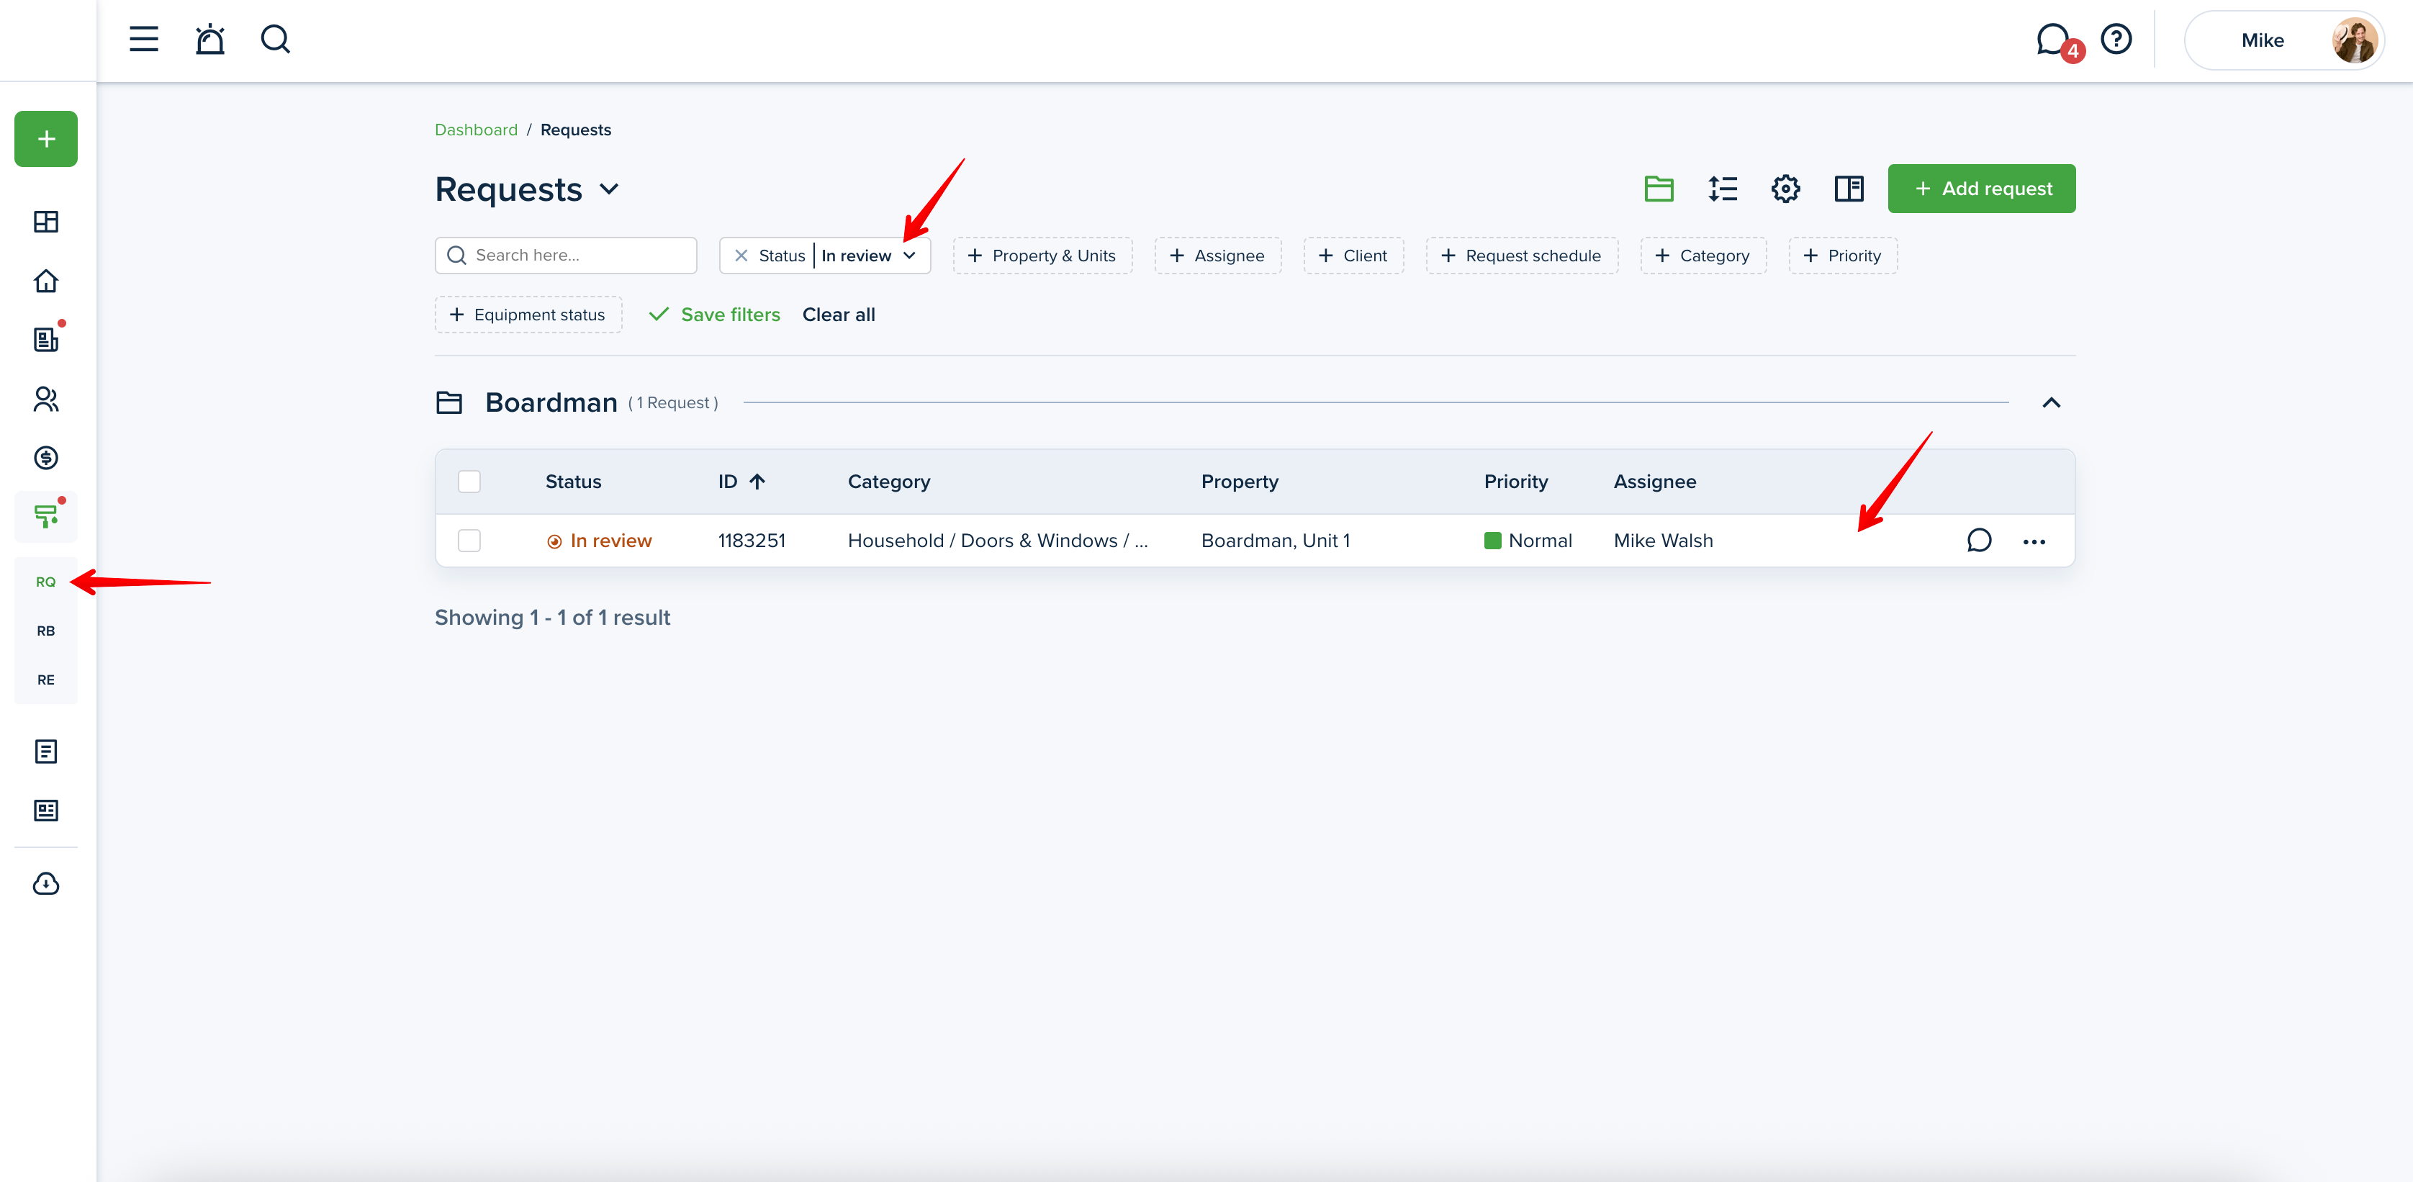Click the alarm notifications icon

coord(209,40)
